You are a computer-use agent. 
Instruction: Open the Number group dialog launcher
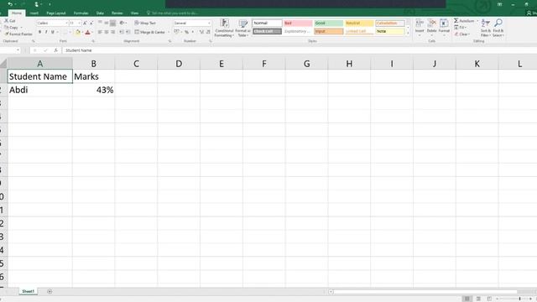[x=211, y=41]
